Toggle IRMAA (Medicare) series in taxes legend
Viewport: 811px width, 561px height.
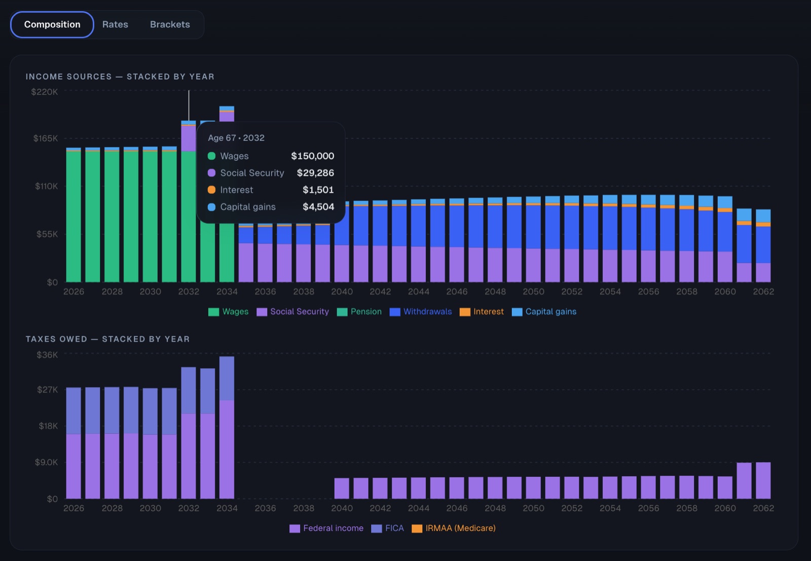click(x=454, y=528)
